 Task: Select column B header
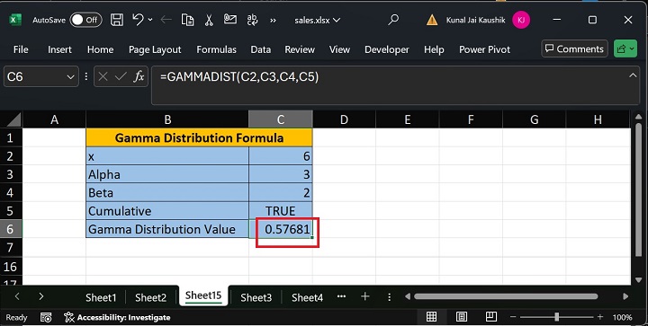(167, 119)
